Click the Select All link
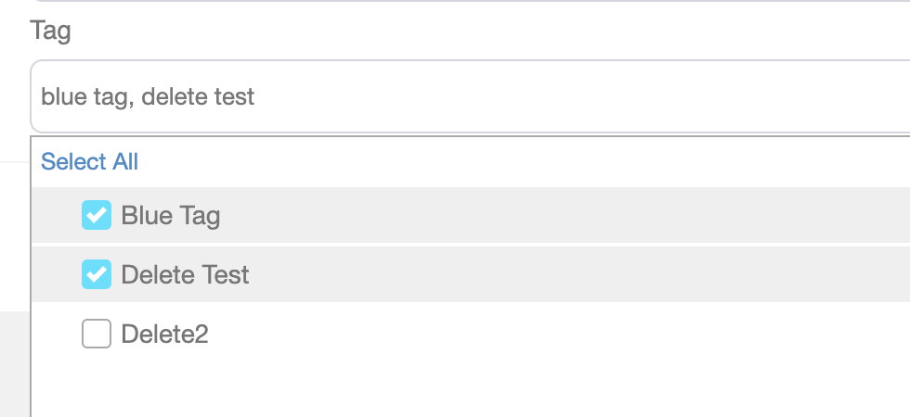 89,162
